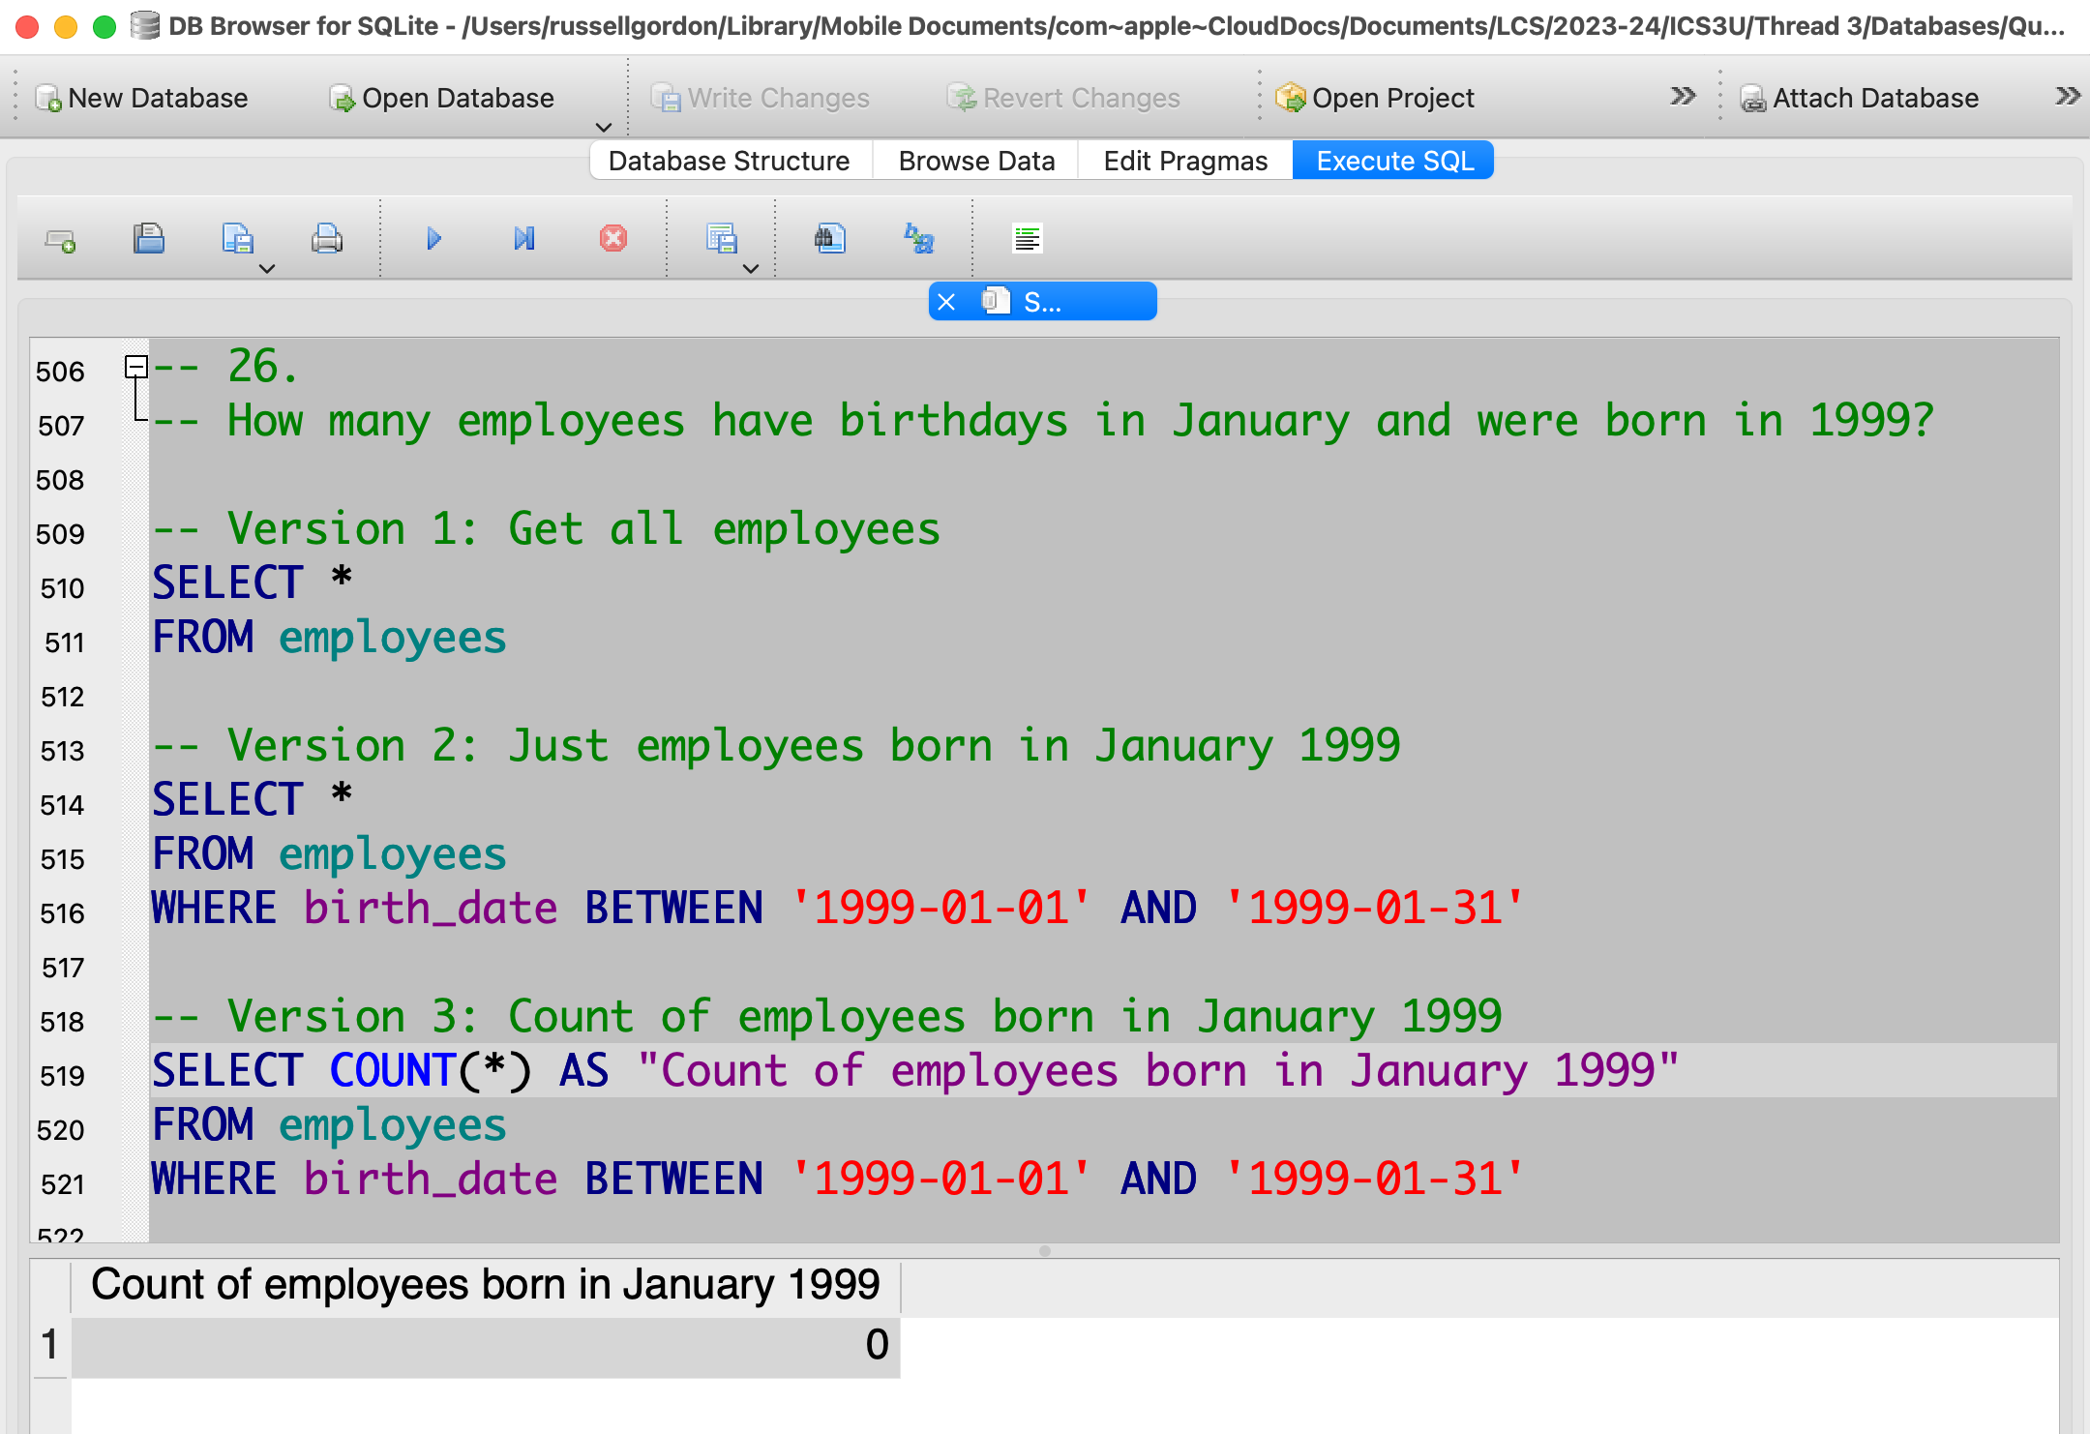Switch to the Database Structure tab
This screenshot has width=2090, height=1434.
[x=729, y=161]
